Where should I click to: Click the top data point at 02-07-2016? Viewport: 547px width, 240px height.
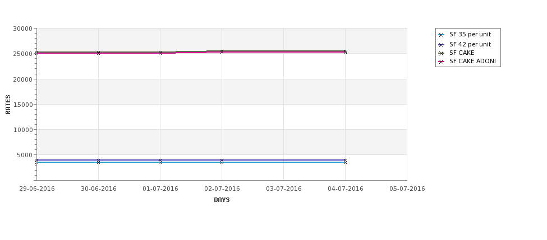pyautogui.click(x=222, y=52)
